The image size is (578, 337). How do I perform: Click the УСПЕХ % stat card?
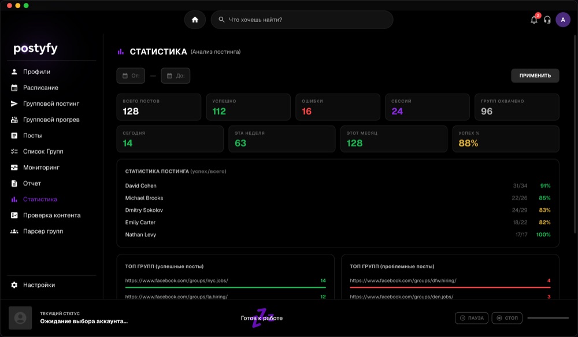[506, 139]
